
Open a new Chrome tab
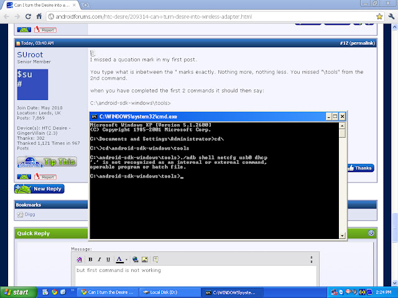point(85,5)
